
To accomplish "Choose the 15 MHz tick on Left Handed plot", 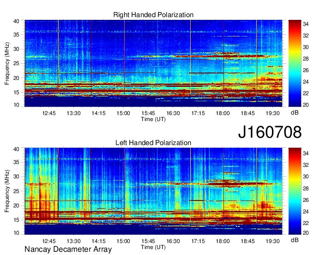I will (x=16, y=220).
